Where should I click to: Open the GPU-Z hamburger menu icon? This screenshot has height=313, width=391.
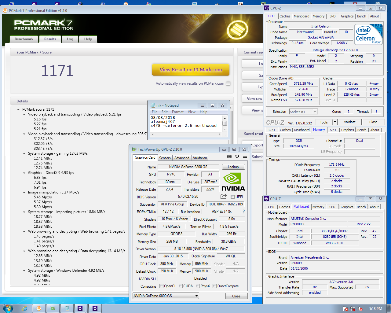click(245, 156)
